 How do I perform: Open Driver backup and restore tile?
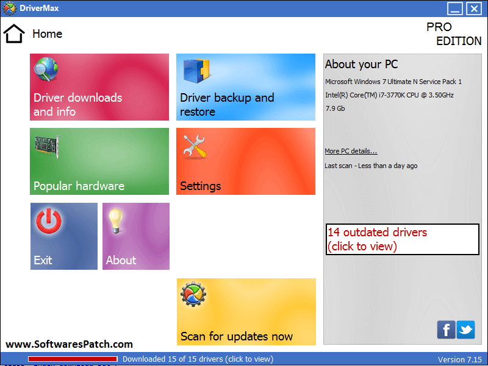click(246, 87)
